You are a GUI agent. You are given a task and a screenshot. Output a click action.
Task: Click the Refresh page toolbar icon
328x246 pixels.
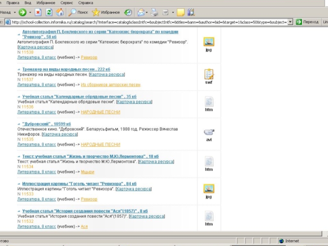pyautogui.click(x=49, y=12)
